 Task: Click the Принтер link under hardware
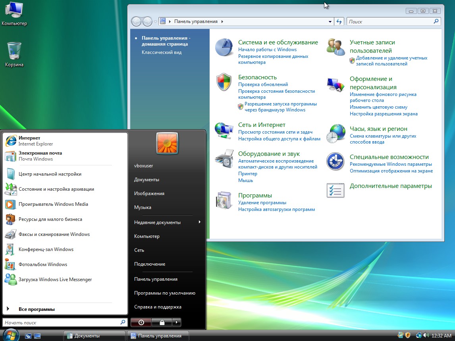247,174
